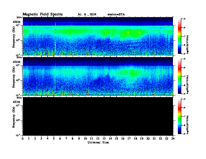Click hour 4 on the Universal Time axis
The width and height of the screenshot is (206, 159).
(48, 139)
